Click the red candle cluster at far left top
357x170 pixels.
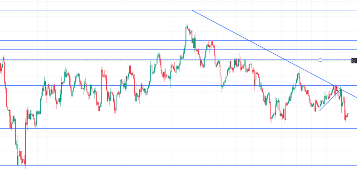4,60
